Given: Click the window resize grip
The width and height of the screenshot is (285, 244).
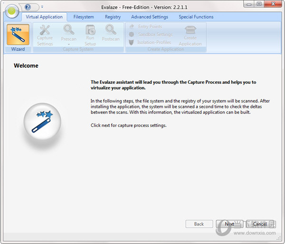Looking at the screenshot, I should pyautogui.click(x=279, y=238).
